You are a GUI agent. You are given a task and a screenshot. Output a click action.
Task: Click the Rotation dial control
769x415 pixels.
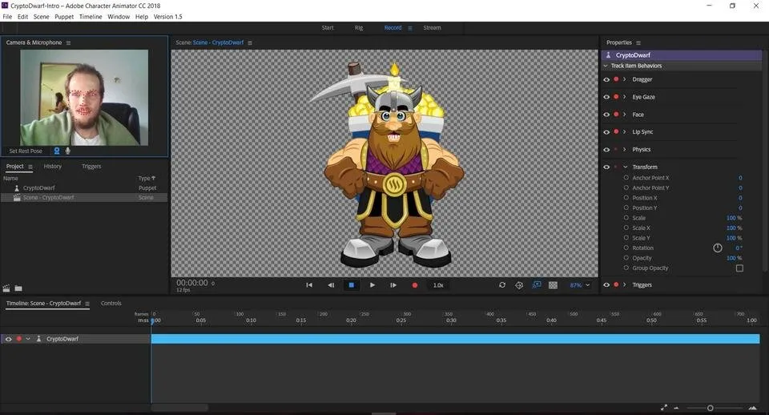click(718, 248)
